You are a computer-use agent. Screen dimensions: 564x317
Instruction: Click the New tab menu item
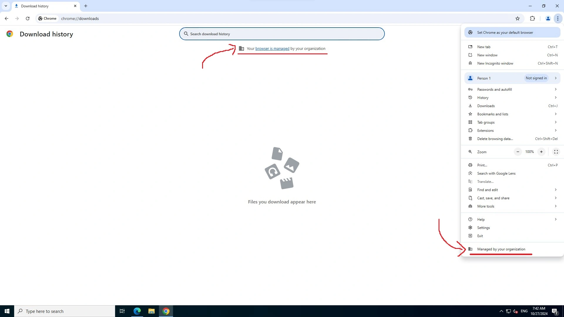[x=484, y=46]
